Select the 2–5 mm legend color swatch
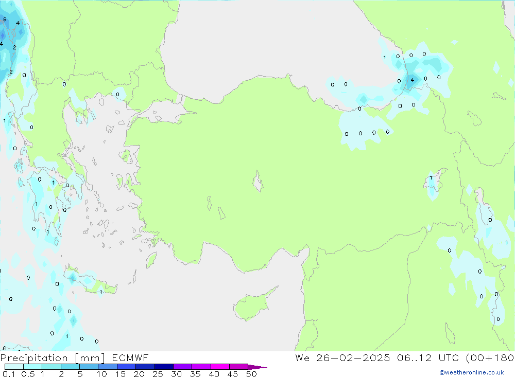Image resolution: width=515 pixels, height=377 pixels. click(x=70, y=367)
